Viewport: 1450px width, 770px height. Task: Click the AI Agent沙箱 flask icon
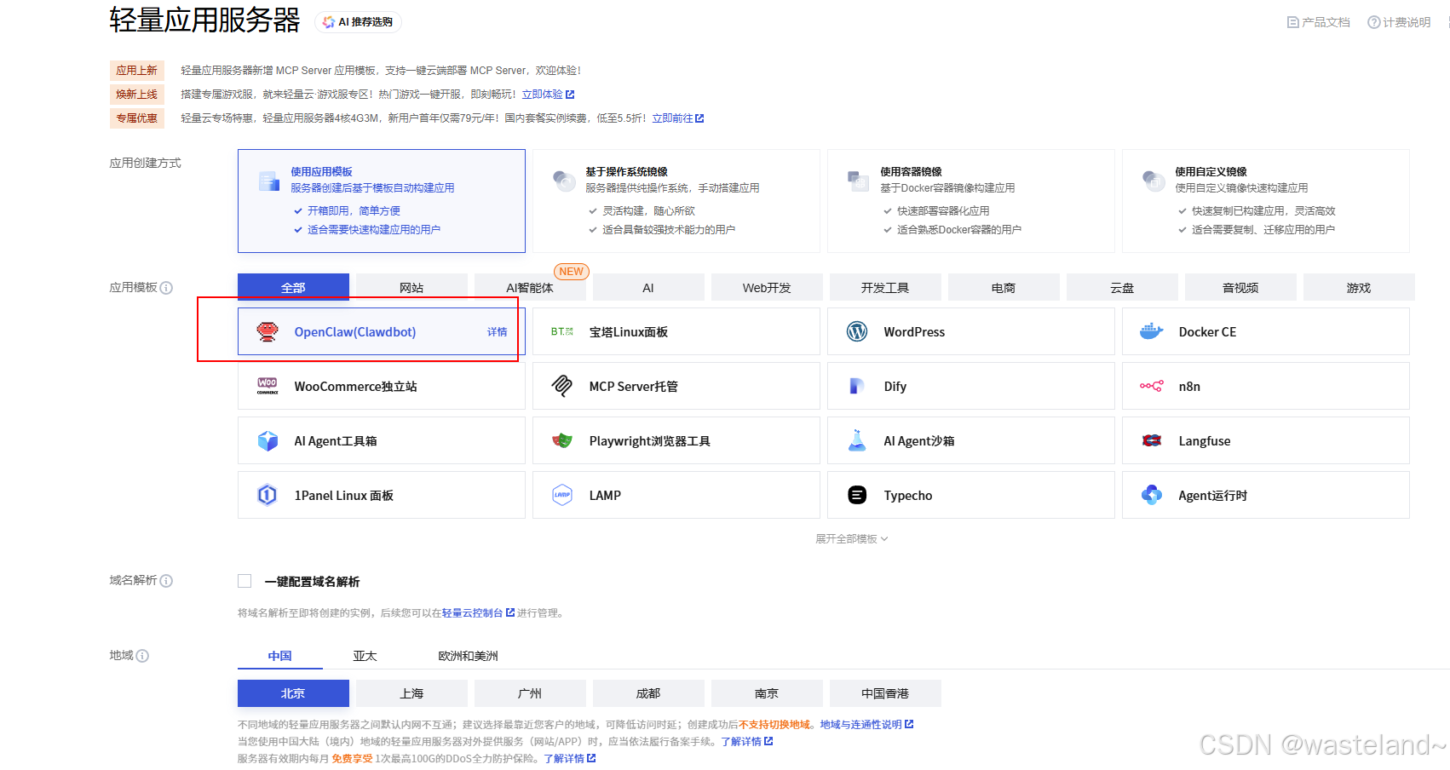click(857, 440)
